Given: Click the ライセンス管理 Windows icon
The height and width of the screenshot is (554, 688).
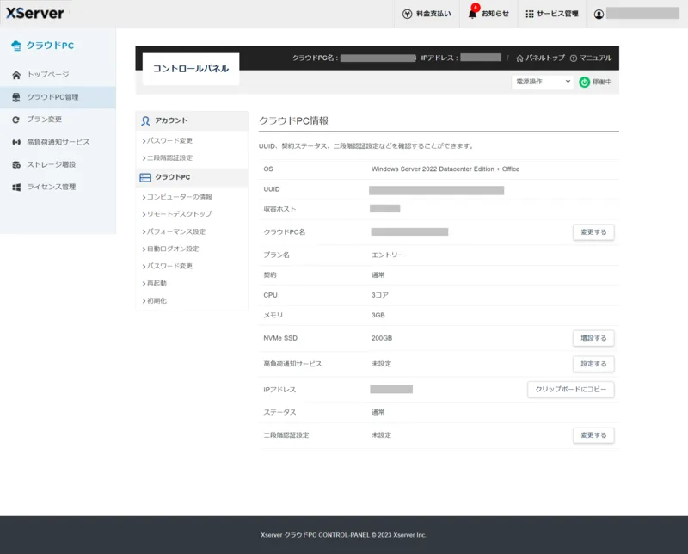Looking at the screenshot, I should tap(16, 187).
